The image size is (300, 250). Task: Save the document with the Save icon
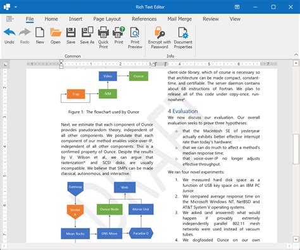71,32
